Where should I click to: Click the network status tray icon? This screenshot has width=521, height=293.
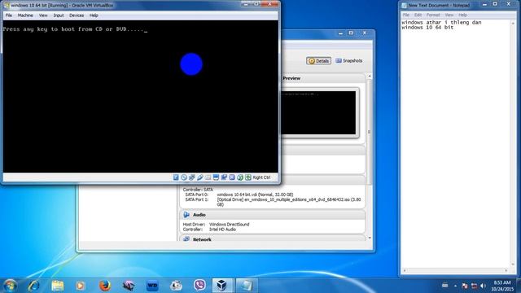coord(474,286)
